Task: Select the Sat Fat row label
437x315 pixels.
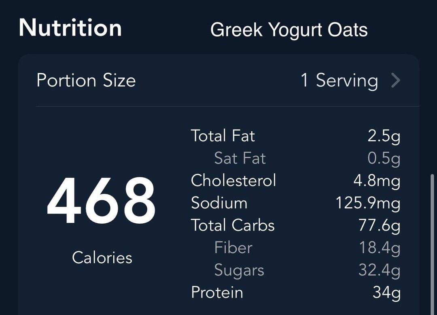Action: pyautogui.click(x=240, y=158)
